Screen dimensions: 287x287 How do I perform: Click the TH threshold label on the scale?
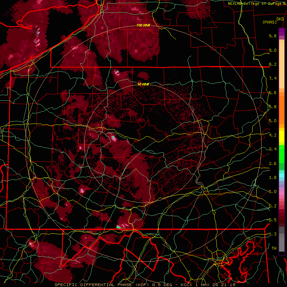[274, 248]
